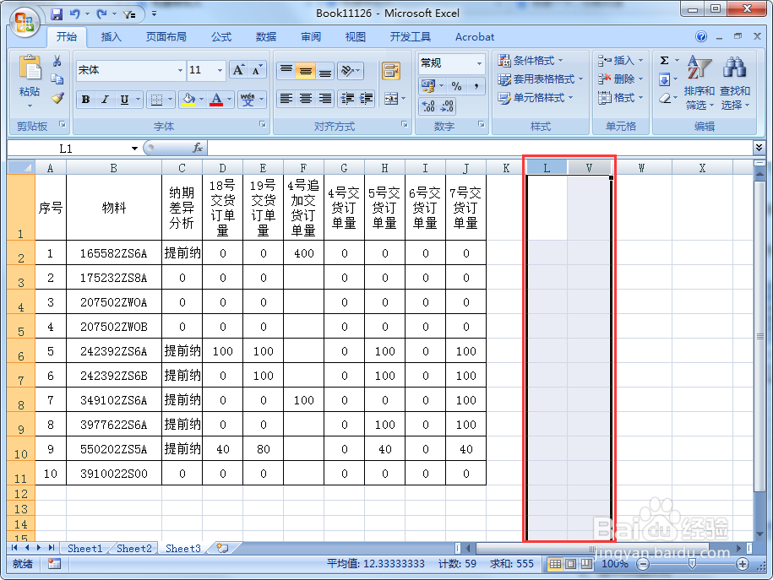773x580 pixels.
Task: Click the red font color swatch
Action: pos(216,100)
